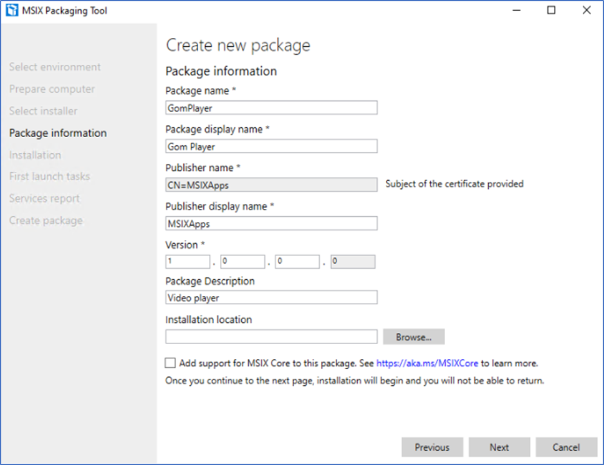
Task: Open the Select installer step
Action: point(43,111)
